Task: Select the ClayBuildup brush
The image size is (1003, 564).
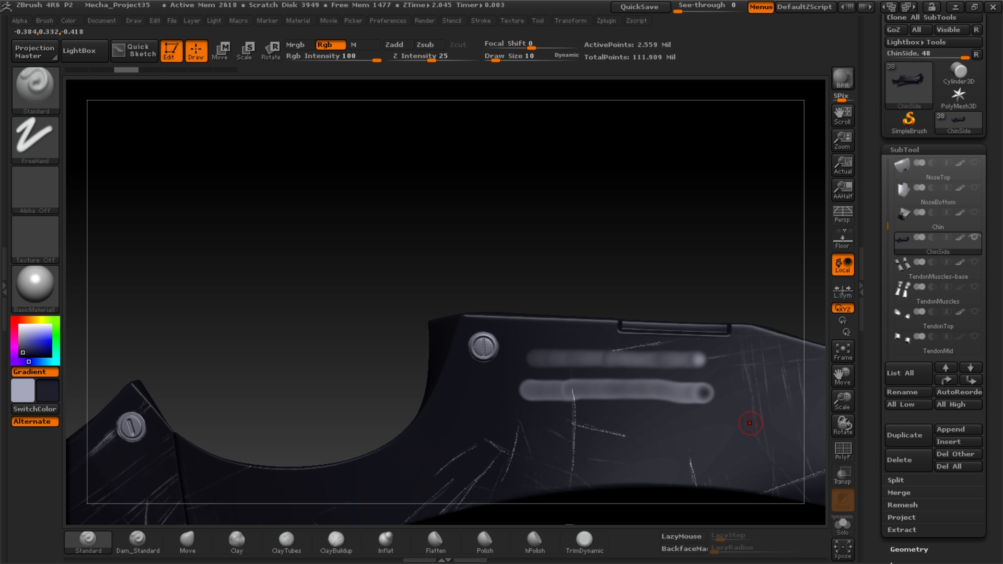Action: coord(336,542)
